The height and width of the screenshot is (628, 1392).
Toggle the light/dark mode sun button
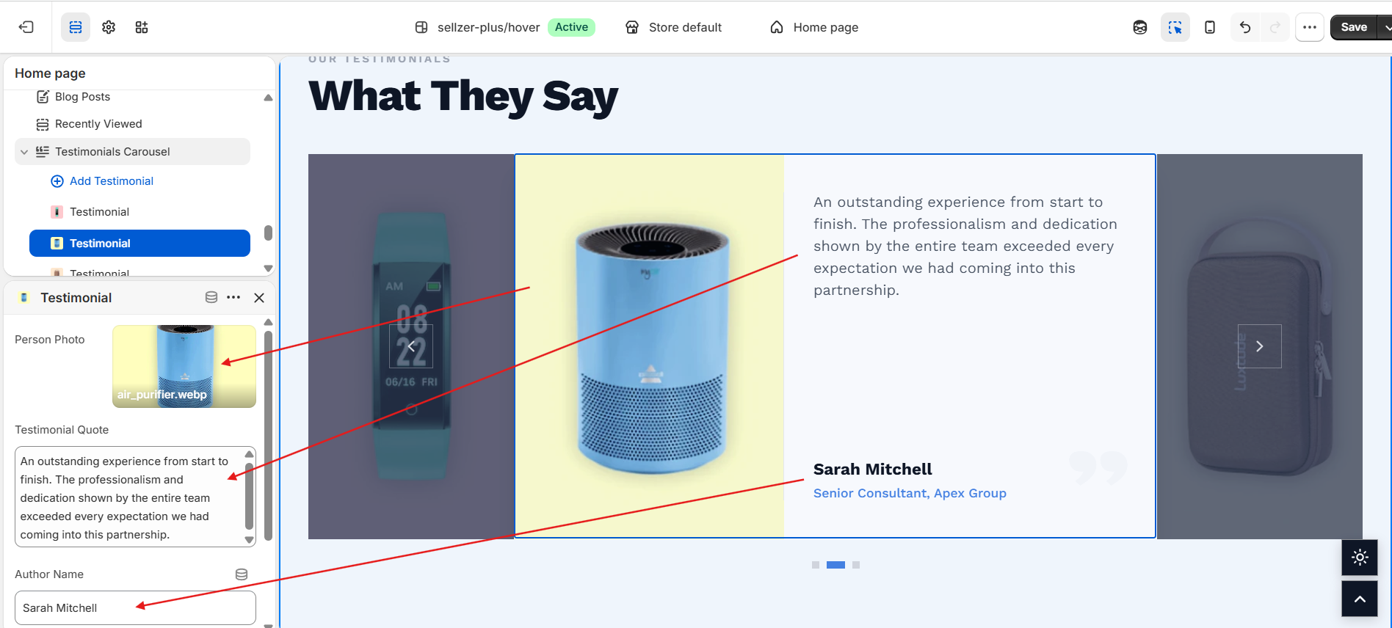click(1360, 558)
